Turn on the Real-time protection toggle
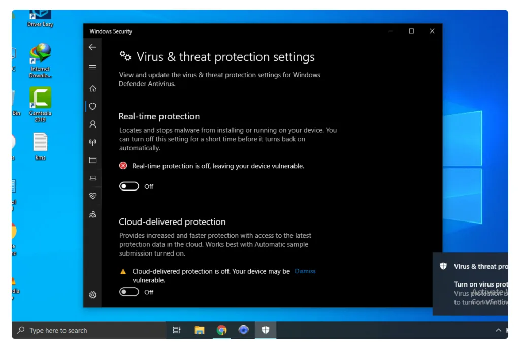The image size is (520, 349). (x=129, y=186)
